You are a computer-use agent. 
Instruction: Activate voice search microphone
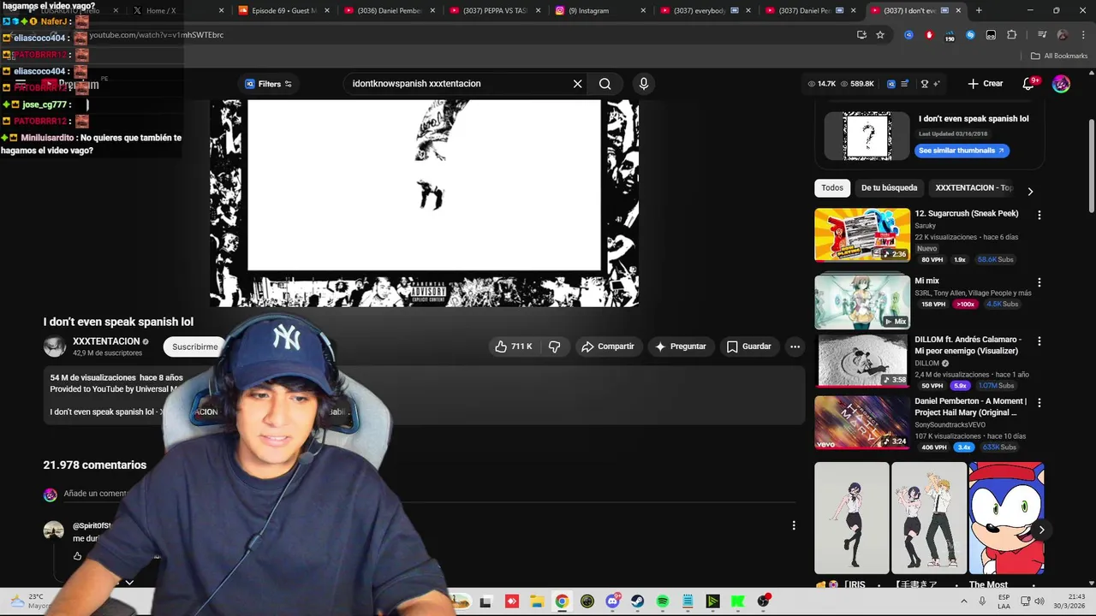[644, 84]
